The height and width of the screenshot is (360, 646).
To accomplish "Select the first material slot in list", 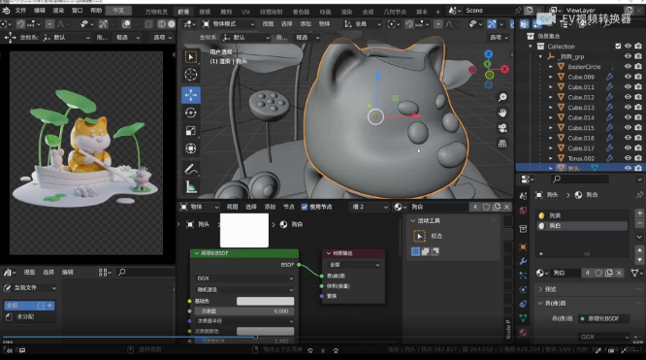I will point(583,215).
